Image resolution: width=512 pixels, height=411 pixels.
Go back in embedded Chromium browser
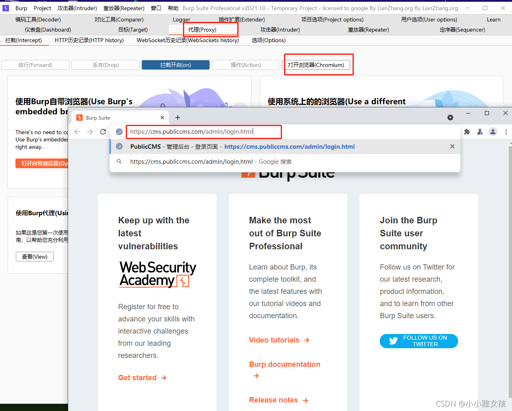[x=77, y=132]
